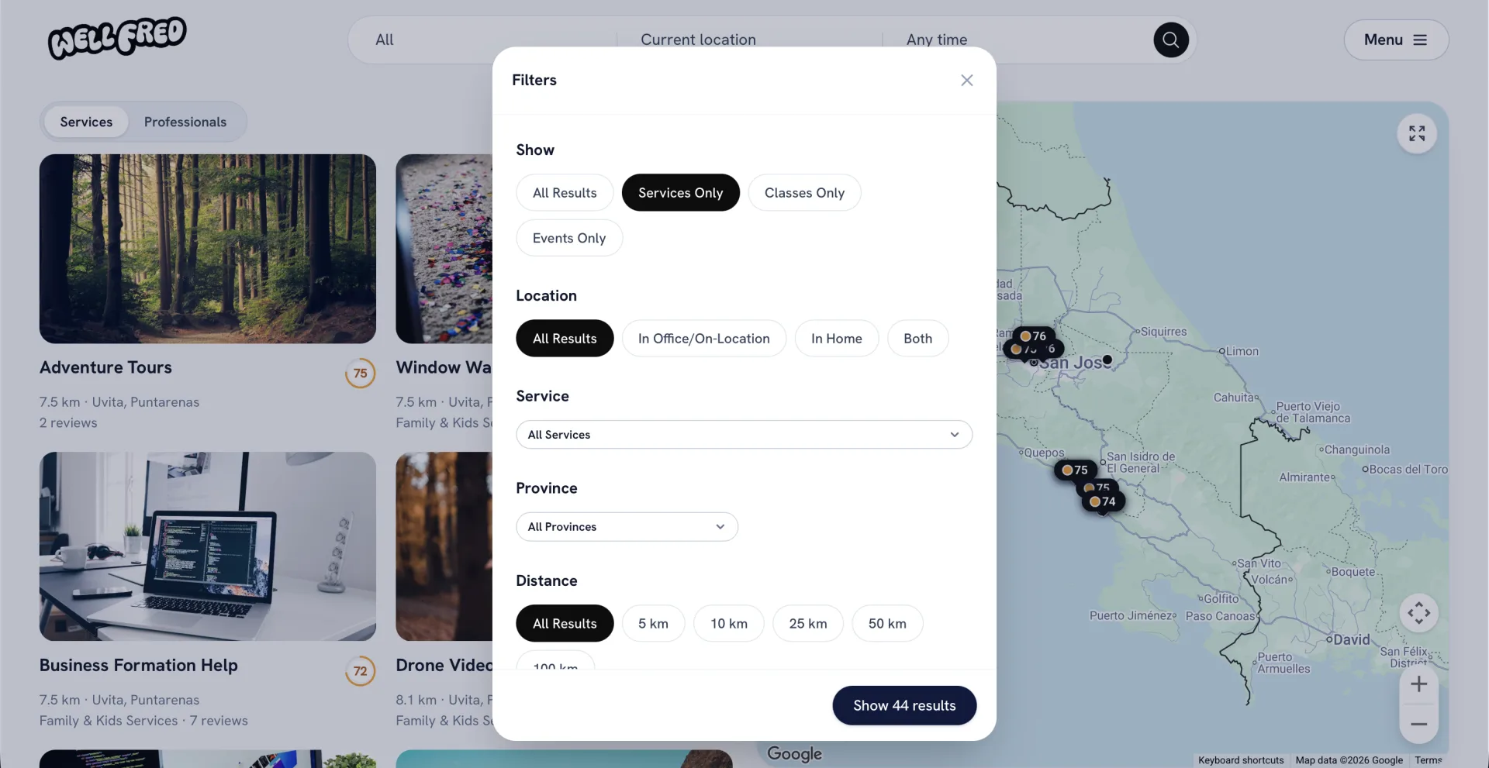
Task: Select 10 km distance
Action: pyautogui.click(x=729, y=624)
